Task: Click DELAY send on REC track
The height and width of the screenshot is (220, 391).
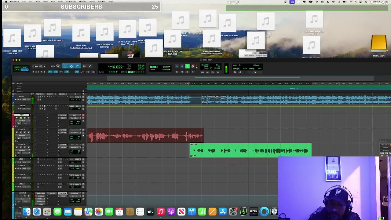Action: (x=63, y=118)
